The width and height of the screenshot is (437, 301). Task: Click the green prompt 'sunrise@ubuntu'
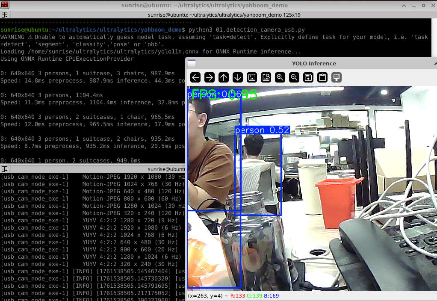click(24, 30)
